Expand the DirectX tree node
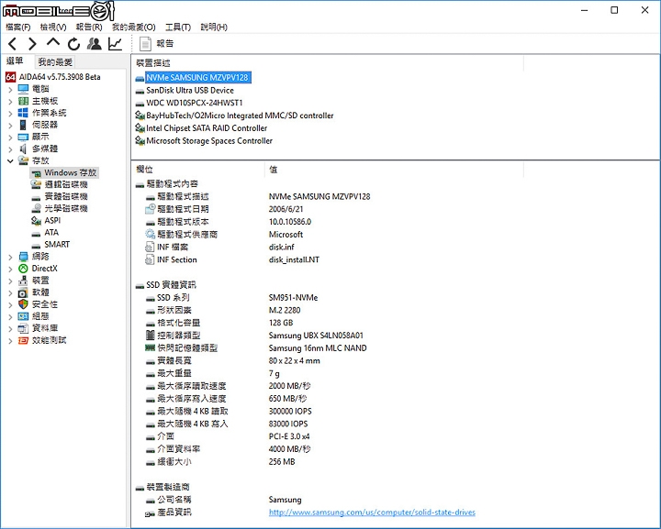Image resolution: width=661 pixels, height=529 pixels. coord(10,269)
